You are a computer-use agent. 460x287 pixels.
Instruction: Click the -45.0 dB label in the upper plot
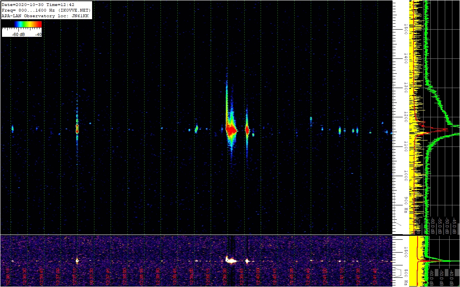[x=454, y=226]
